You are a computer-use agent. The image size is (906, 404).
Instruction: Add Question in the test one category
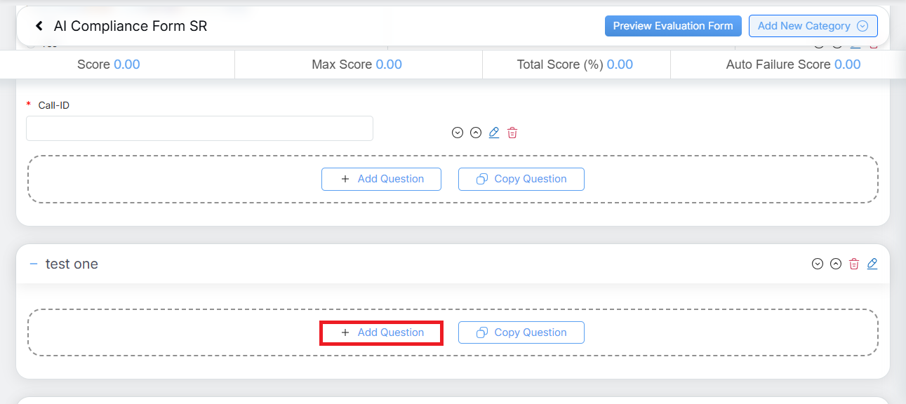tap(381, 332)
